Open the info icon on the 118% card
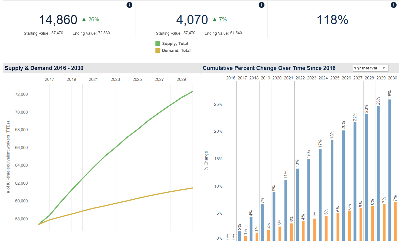401x243 pixels. tap(393, 5)
